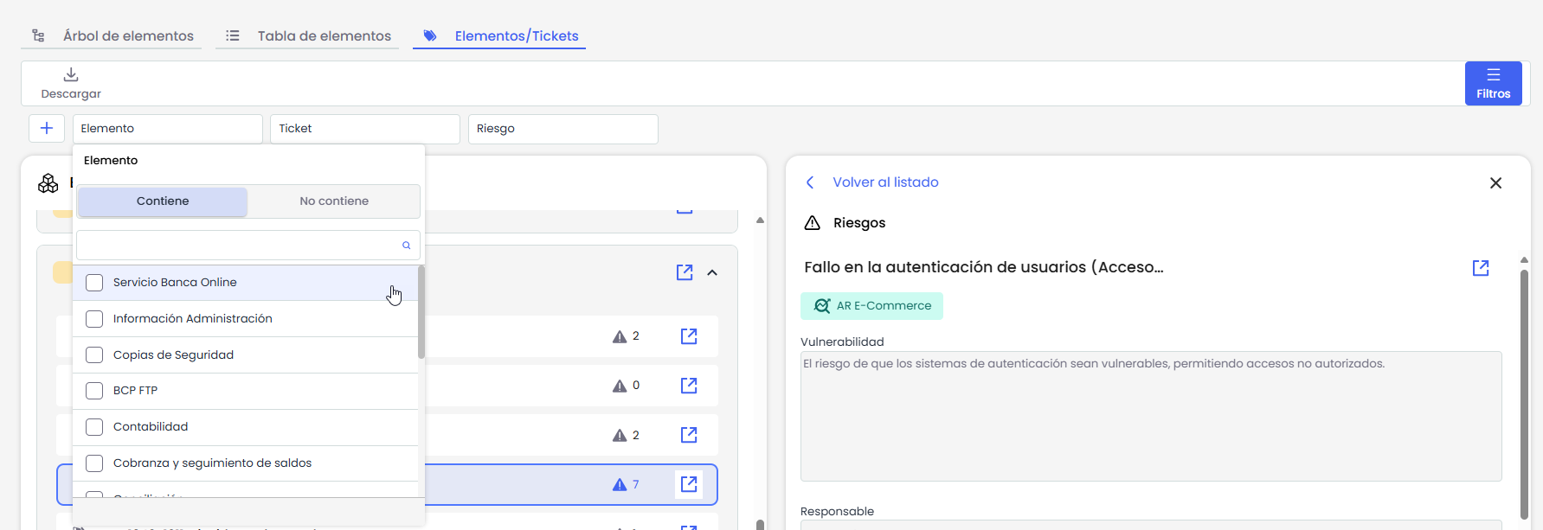Click the AR E-Commerce tag

coord(871,306)
